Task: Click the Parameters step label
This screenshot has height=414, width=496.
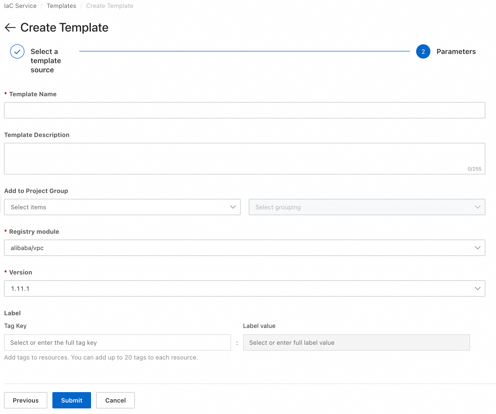Action: (456, 51)
